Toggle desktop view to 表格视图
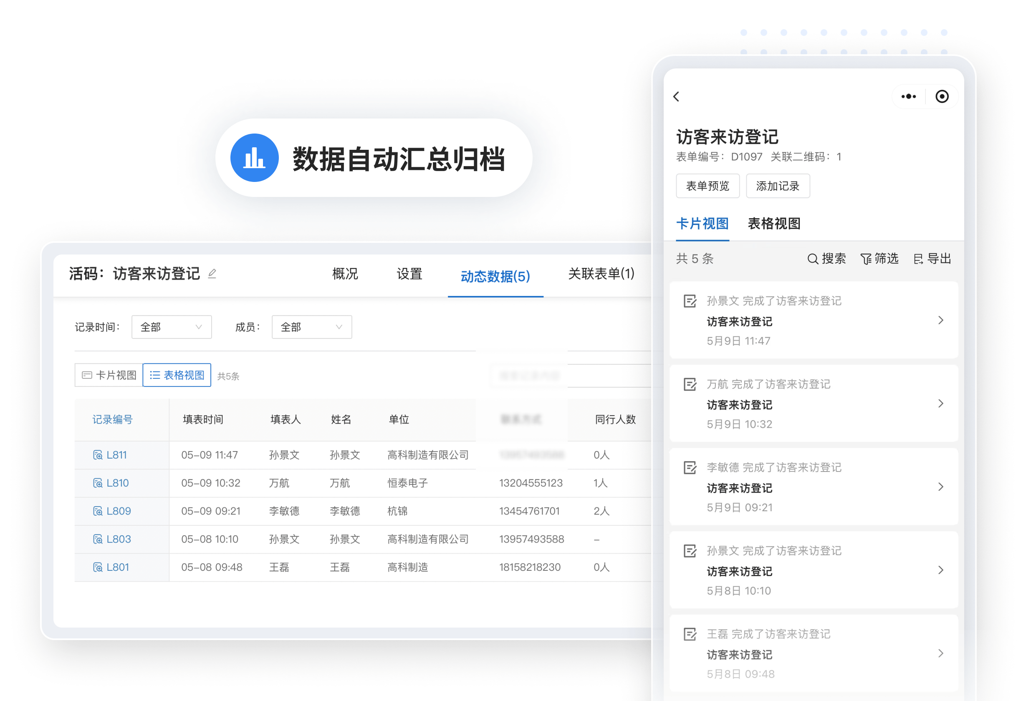The height and width of the screenshot is (701, 1031). point(177,376)
